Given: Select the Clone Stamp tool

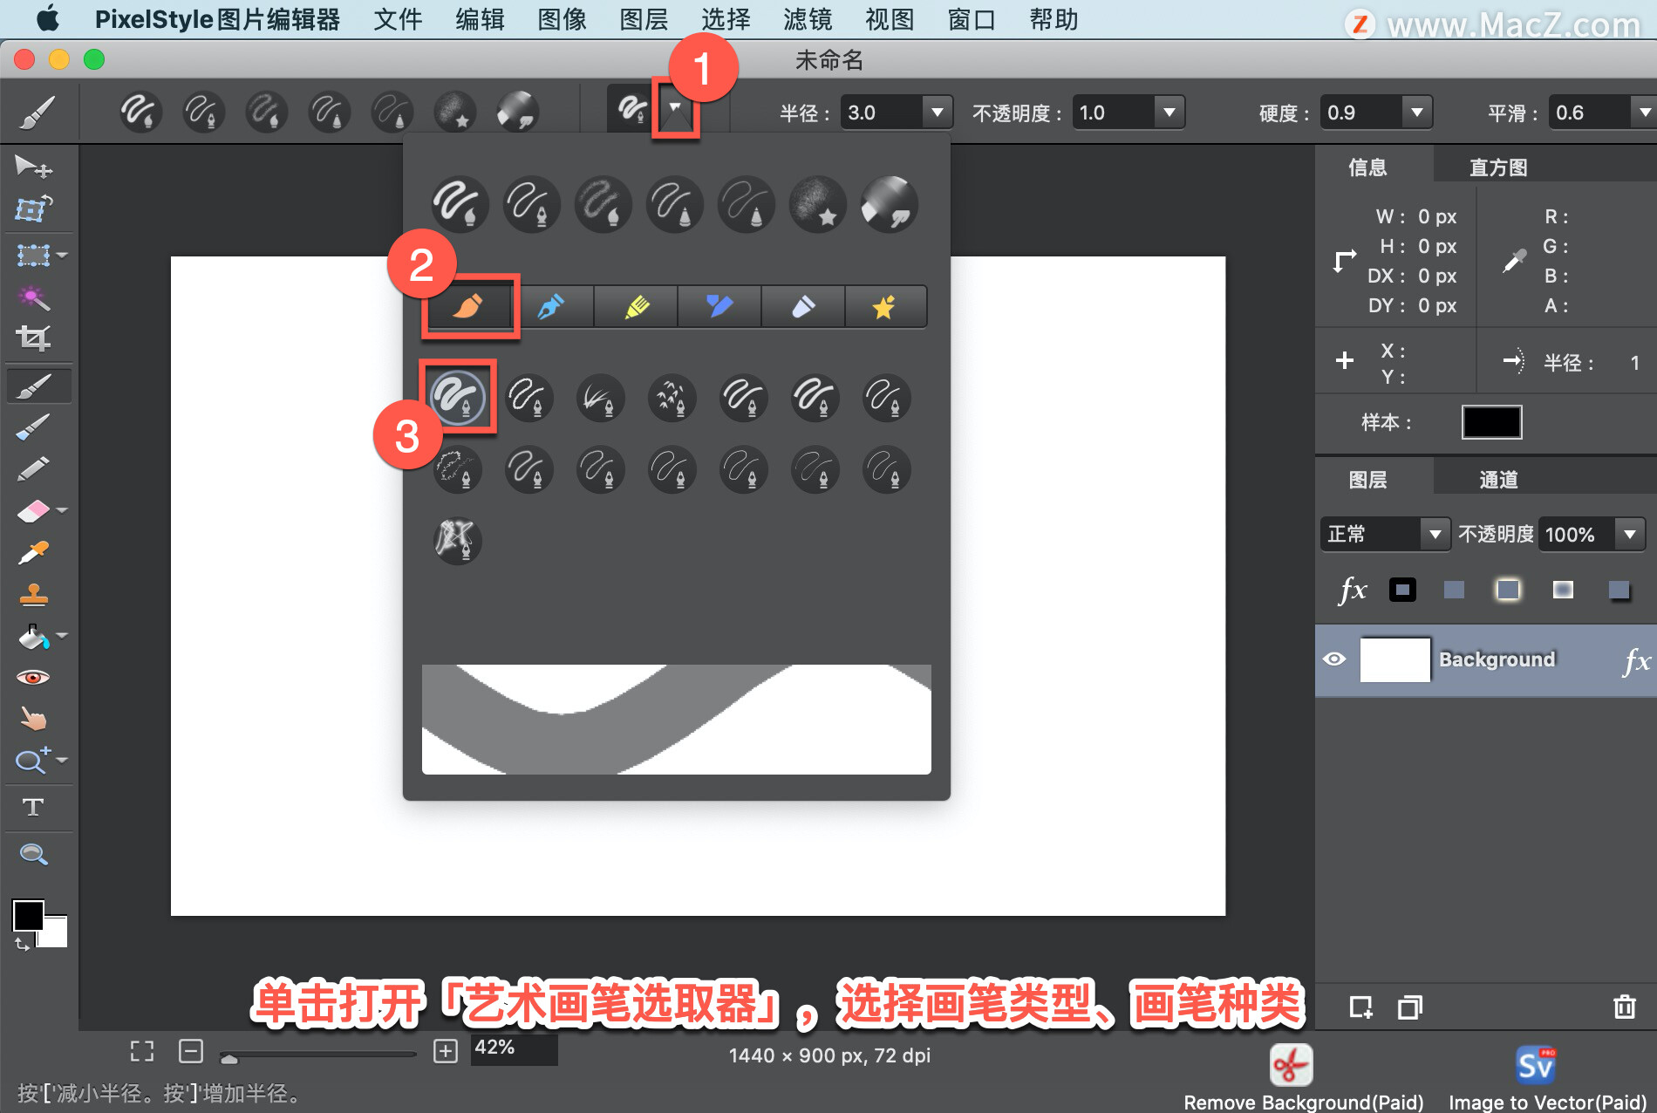Looking at the screenshot, I should [x=33, y=594].
